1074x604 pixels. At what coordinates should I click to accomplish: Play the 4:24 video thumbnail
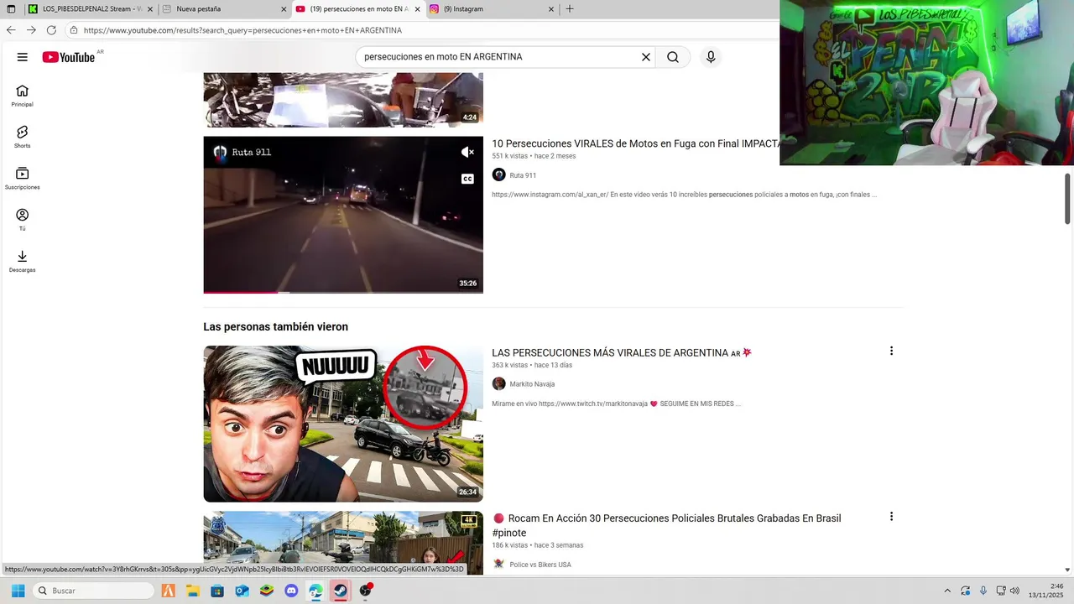[343, 100]
